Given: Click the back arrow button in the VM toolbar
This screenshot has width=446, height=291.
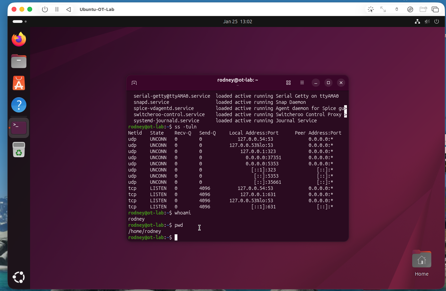Looking at the screenshot, I should click(68, 9).
